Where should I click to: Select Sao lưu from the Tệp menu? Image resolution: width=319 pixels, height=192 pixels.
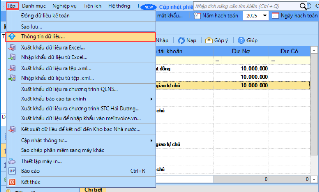(x=32, y=27)
